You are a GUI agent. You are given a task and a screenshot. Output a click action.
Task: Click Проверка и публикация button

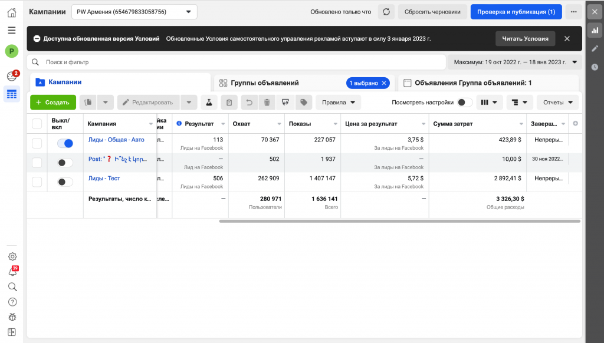coord(516,12)
